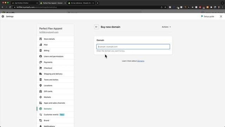Close the My Printful tab
The width and height of the screenshot is (225, 127).
click(x=37, y=3)
